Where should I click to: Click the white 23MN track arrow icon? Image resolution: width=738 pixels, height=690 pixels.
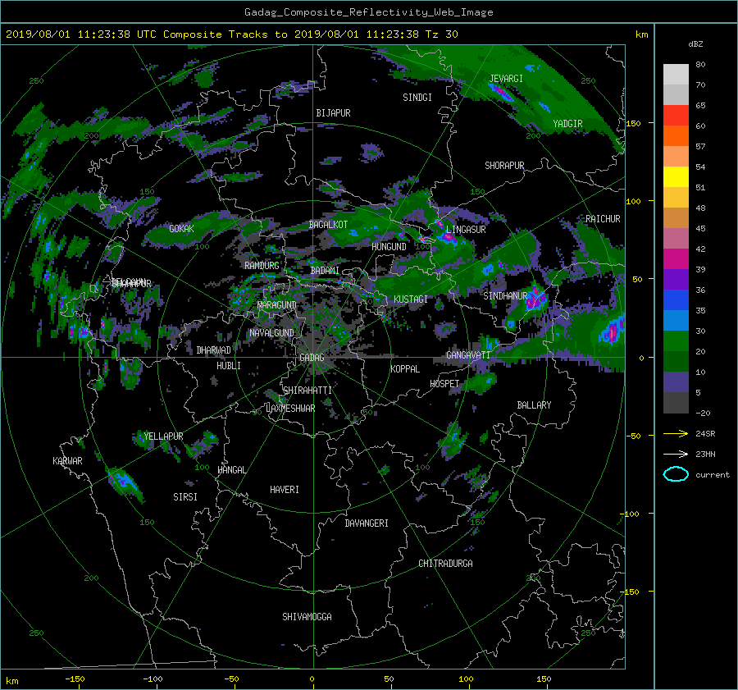point(676,454)
